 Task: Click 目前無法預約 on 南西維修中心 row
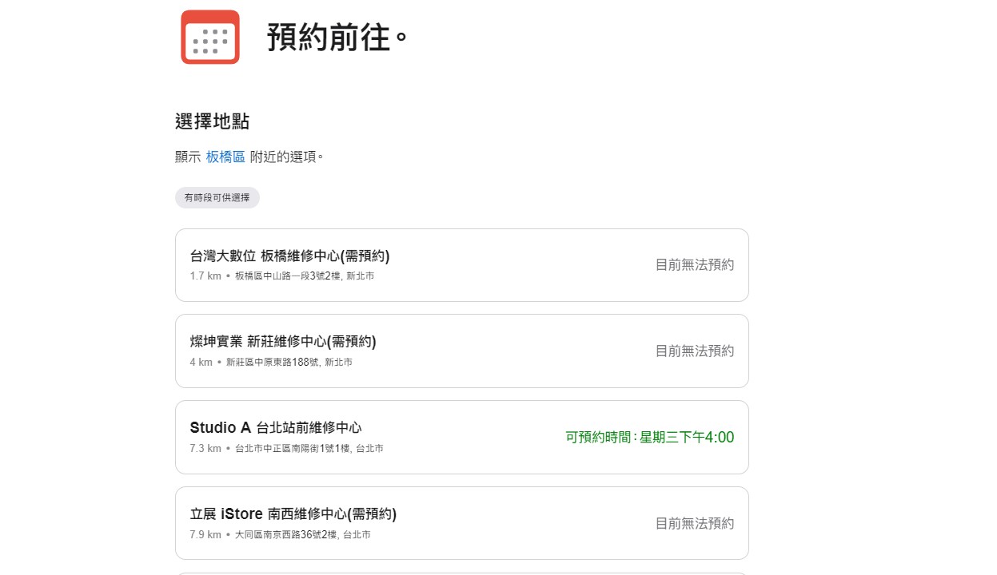(x=695, y=523)
